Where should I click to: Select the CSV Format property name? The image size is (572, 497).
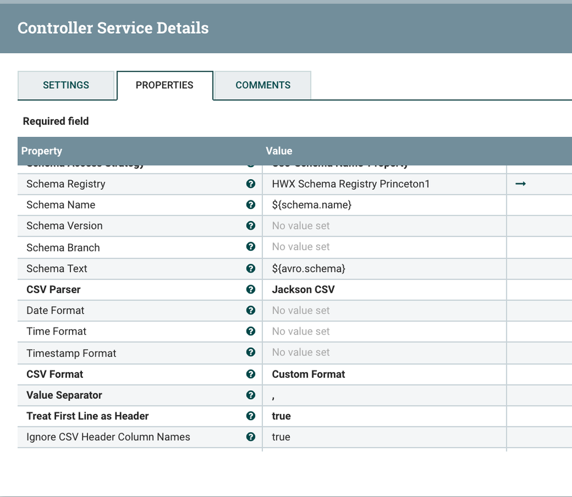tap(55, 374)
